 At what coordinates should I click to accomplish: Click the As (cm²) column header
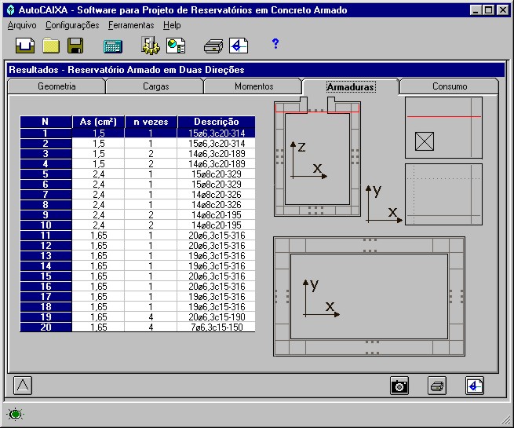(98, 122)
